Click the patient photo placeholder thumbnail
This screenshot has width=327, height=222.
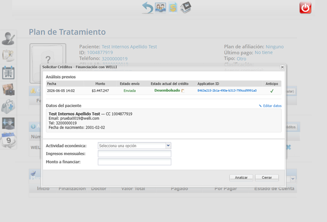pyautogui.click(x=48, y=63)
